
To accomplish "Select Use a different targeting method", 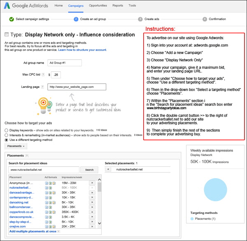I will tap(6, 140).
